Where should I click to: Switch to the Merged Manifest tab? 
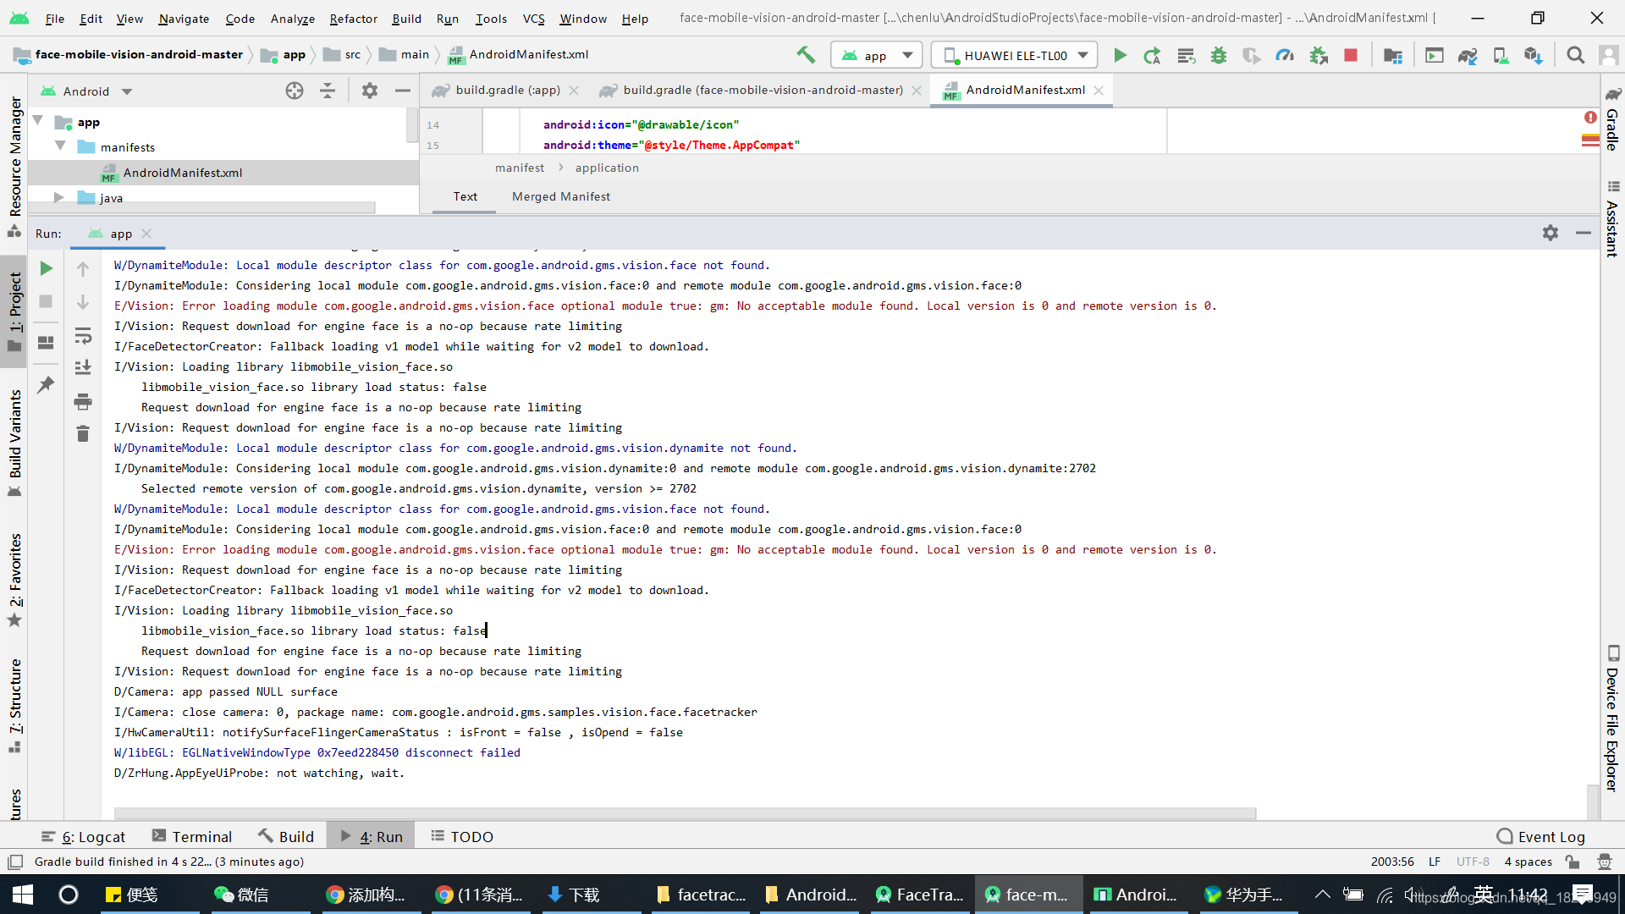point(560,196)
